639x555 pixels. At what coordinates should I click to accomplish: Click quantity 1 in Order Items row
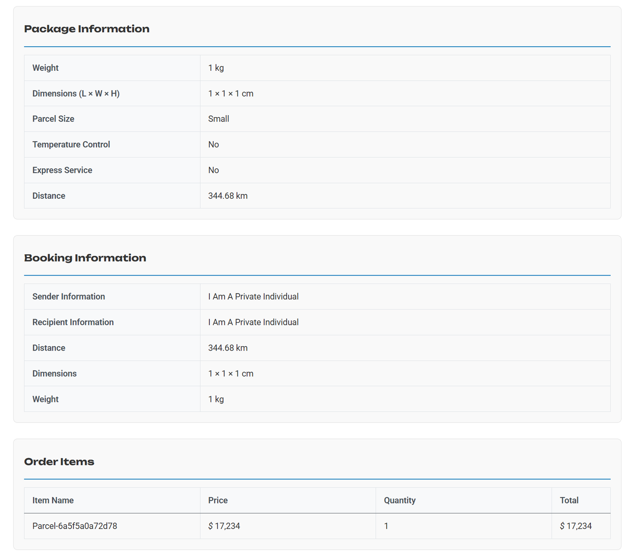click(x=386, y=526)
